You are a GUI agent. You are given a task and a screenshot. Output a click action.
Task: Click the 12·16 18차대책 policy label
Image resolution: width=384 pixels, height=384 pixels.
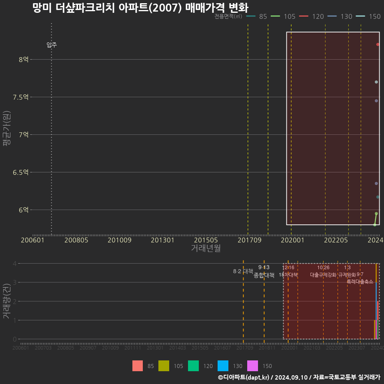point(288,271)
